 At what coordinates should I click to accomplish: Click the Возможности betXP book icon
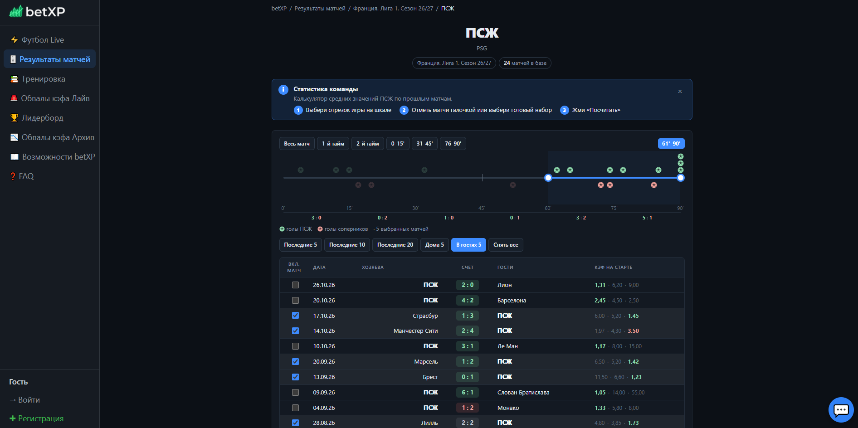click(15, 157)
